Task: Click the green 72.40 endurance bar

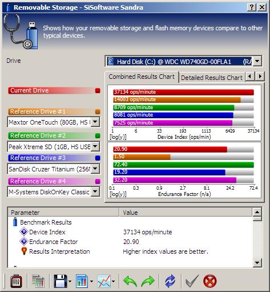Action: pyautogui.click(x=183, y=165)
